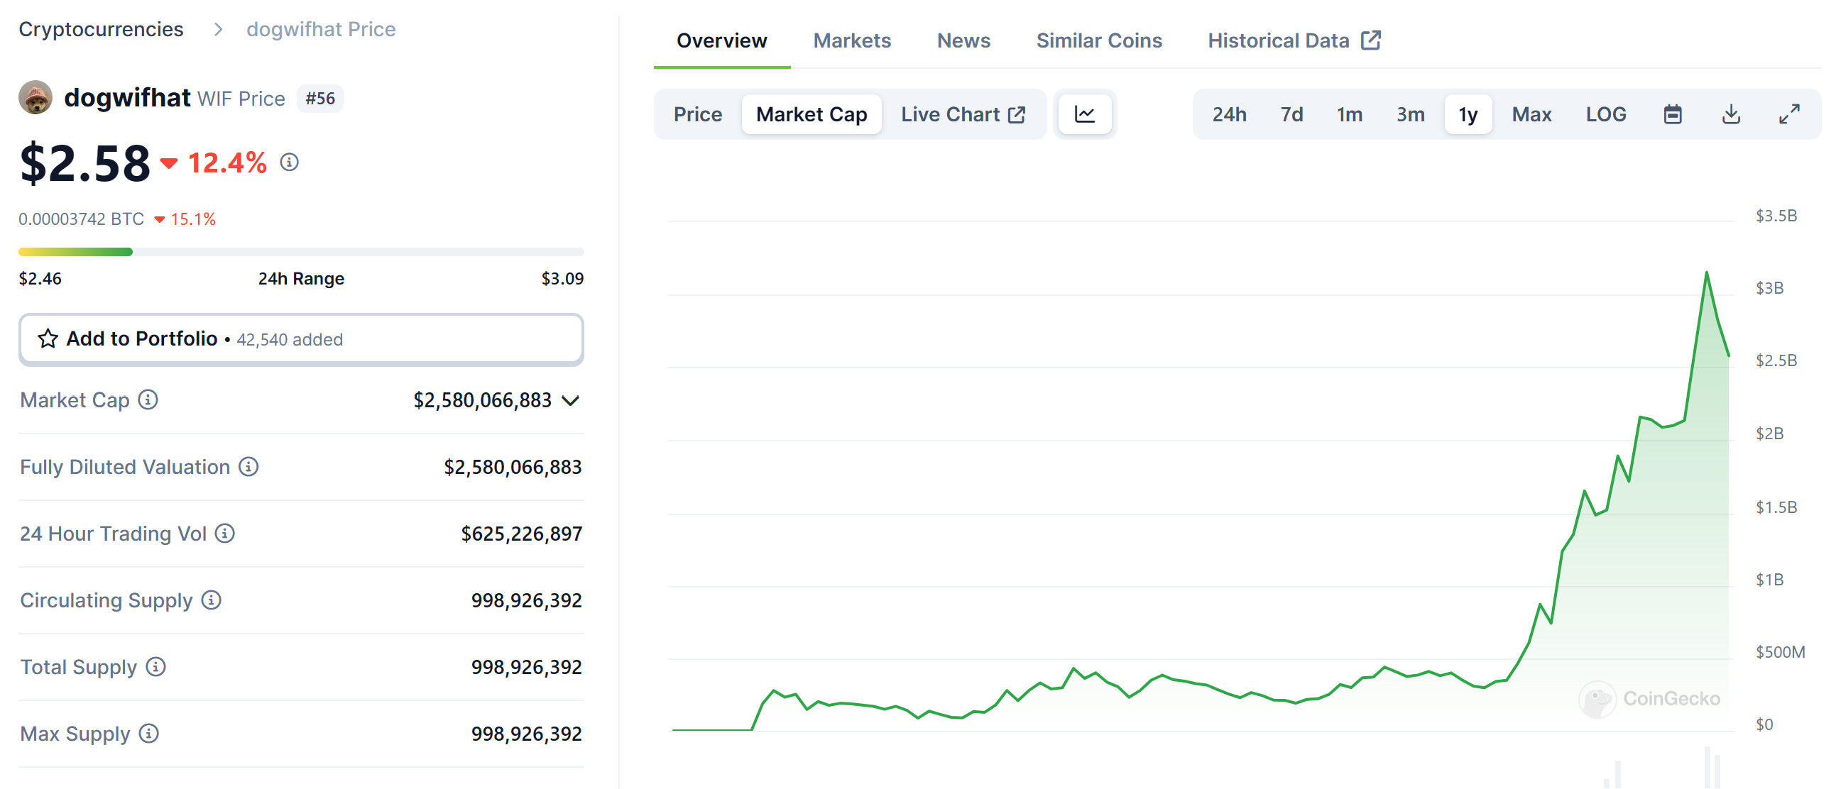
Task: Open price change info icon next to 12.4%
Action: [289, 162]
